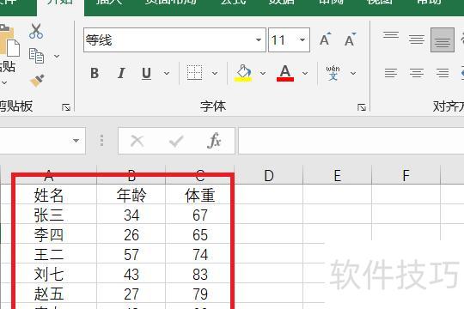Select age cell with value 57
The height and width of the screenshot is (309, 464).
131,254
